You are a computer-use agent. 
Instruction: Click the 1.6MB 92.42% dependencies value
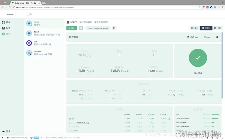tap(154, 71)
